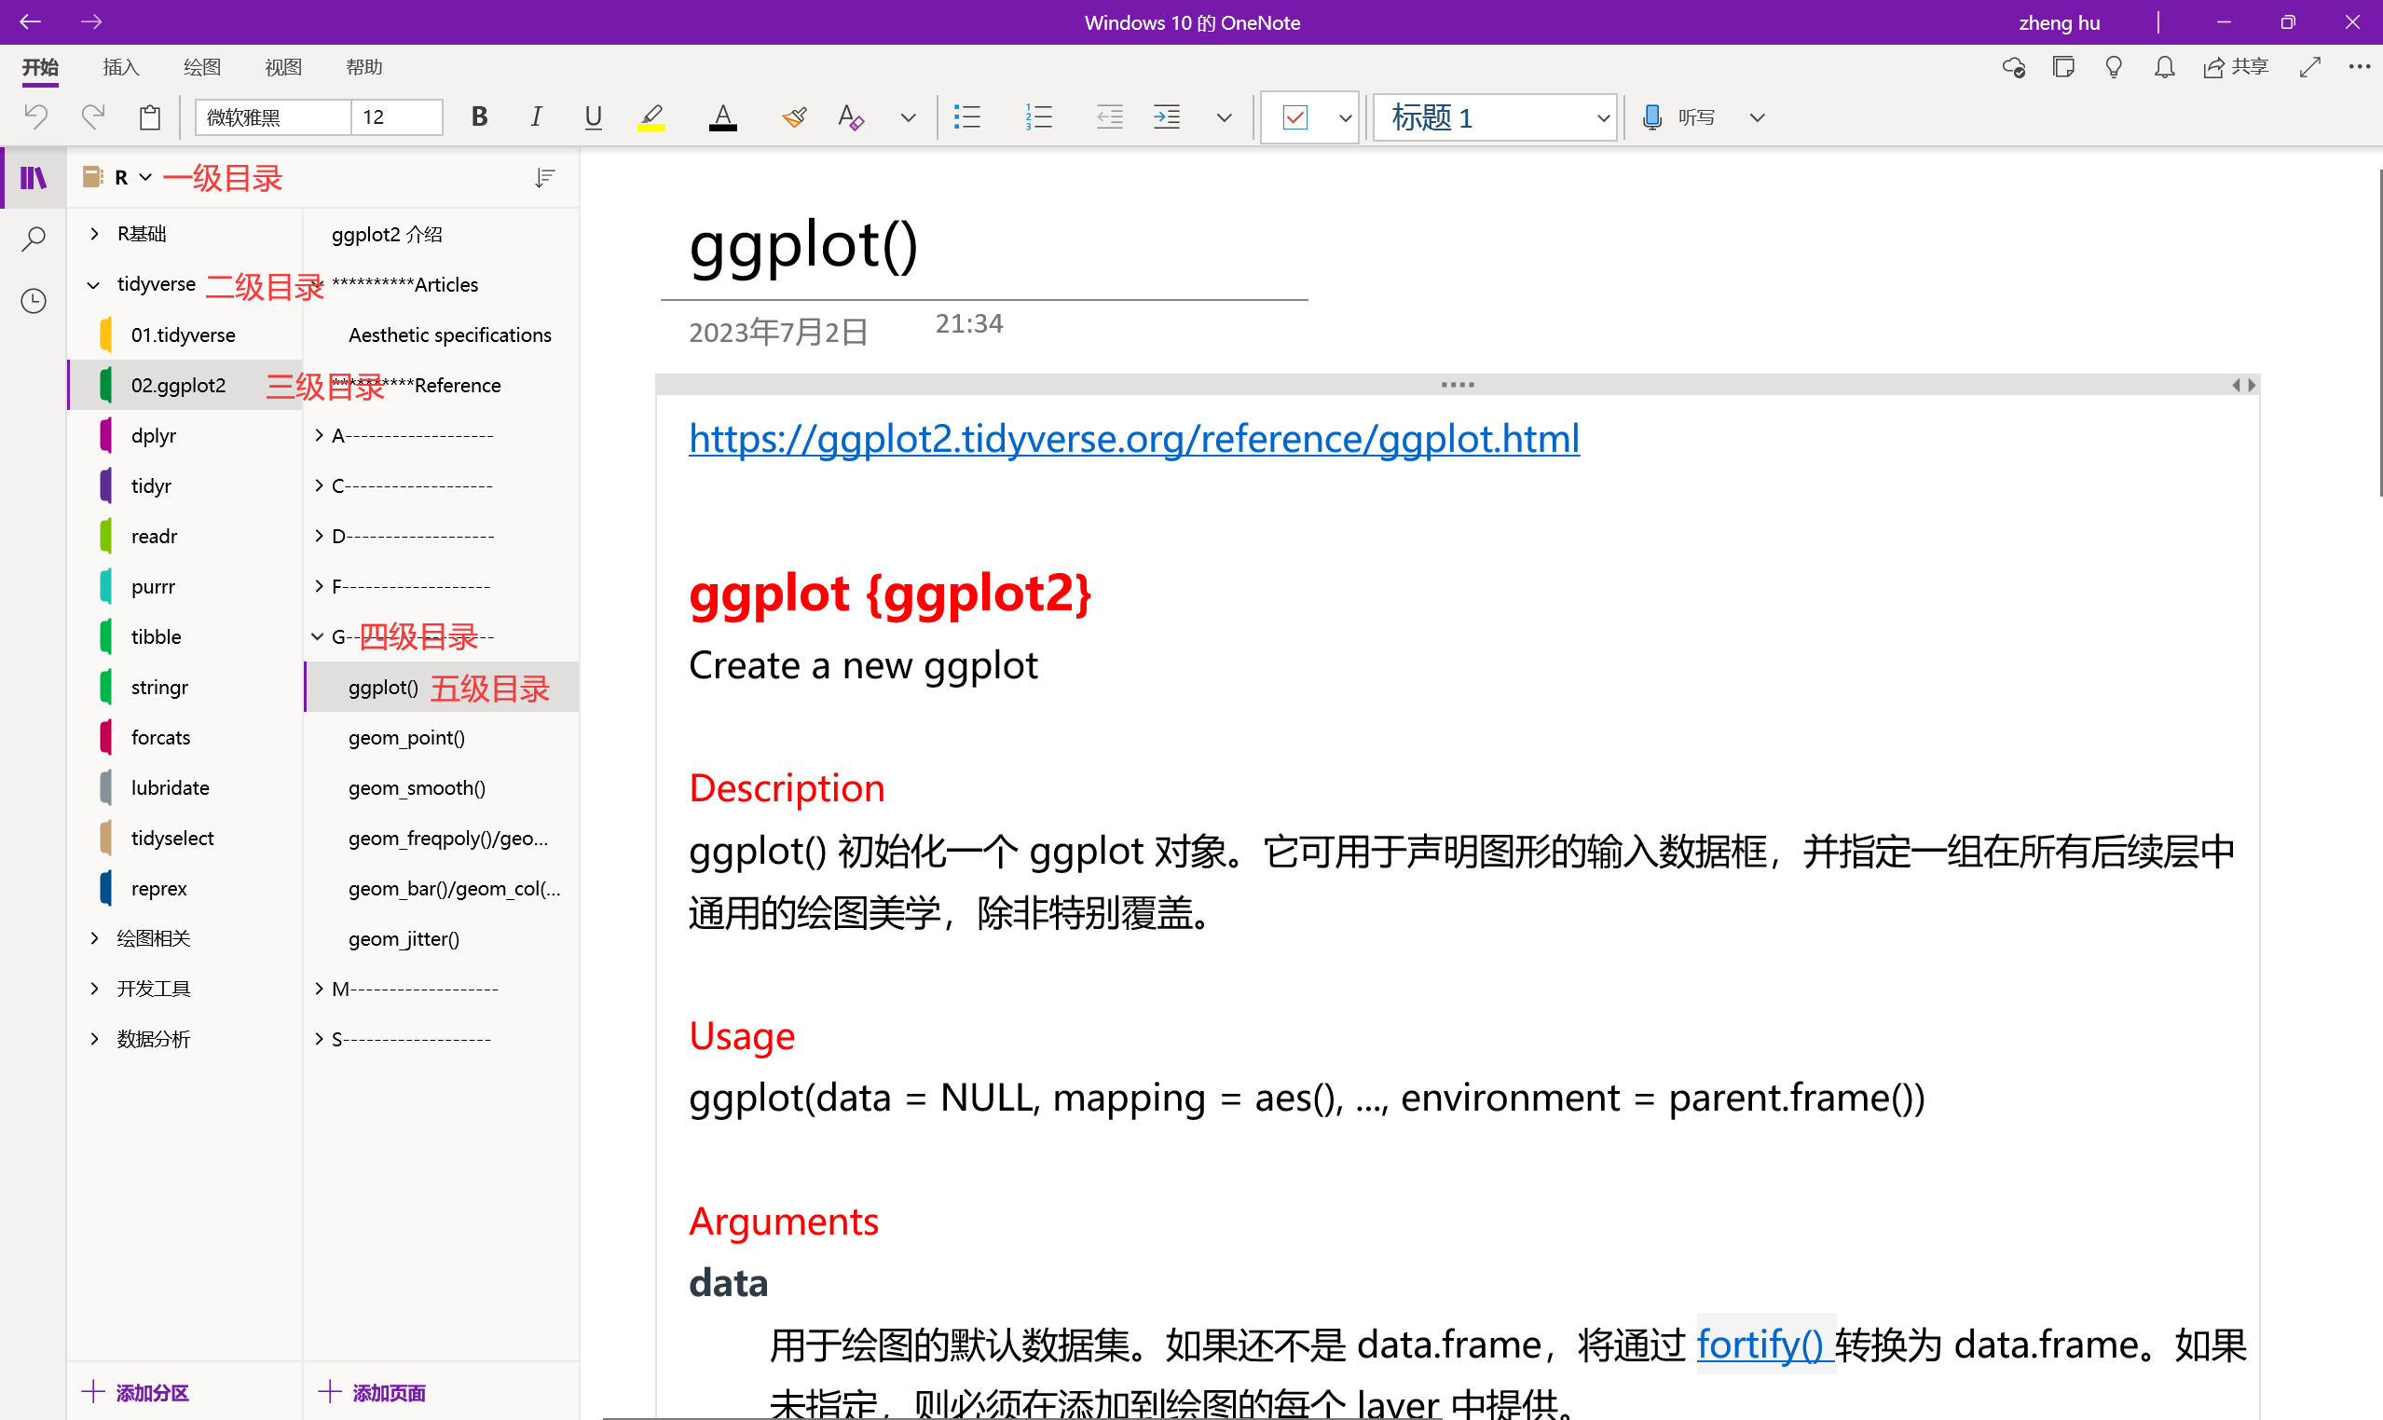The width and height of the screenshot is (2383, 1420).
Task: Click the bulleted list icon
Action: pyautogui.click(x=967, y=116)
